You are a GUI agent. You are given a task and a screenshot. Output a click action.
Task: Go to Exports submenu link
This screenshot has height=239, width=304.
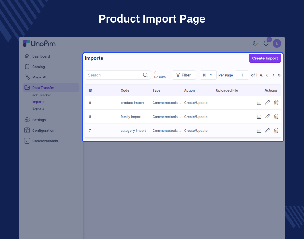pyautogui.click(x=38, y=108)
